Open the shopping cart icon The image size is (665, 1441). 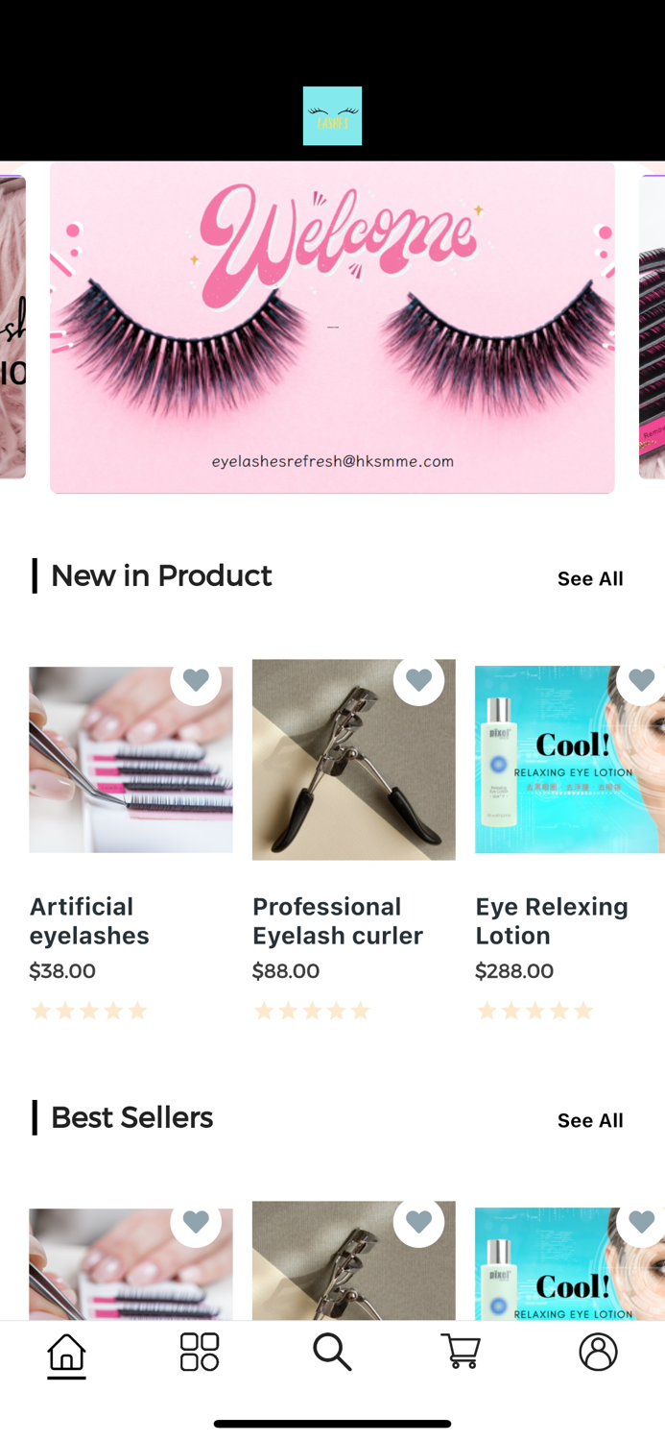[x=461, y=1352]
